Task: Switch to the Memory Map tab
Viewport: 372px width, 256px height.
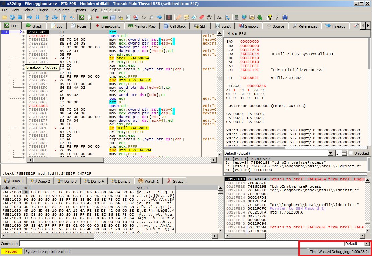Action: click(142, 26)
